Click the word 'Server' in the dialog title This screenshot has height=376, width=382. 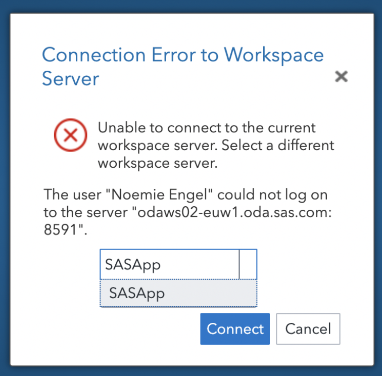pos(70,79)
